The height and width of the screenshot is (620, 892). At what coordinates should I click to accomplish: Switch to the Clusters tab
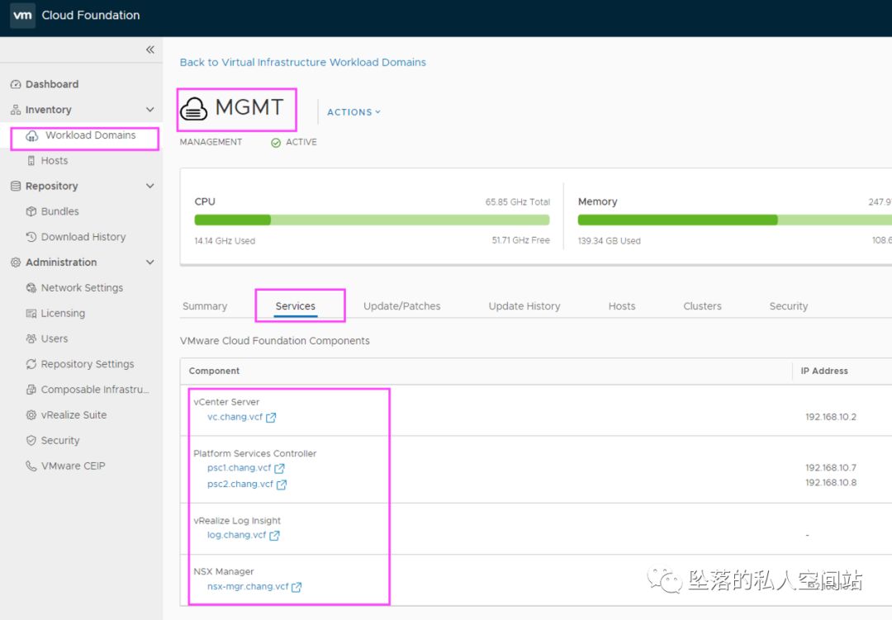click(702, 306)
